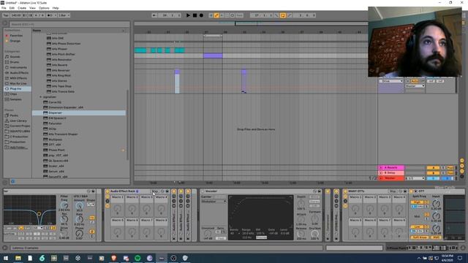Open the LFO Shape dropdown

pyautogui.click(x=91, y=205)
